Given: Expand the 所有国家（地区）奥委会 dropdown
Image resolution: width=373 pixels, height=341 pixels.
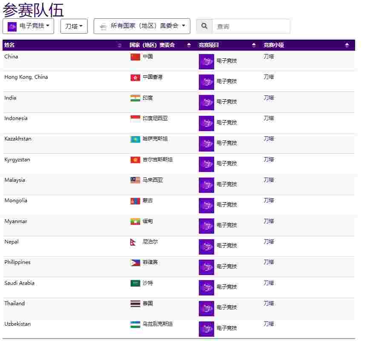Looking at the screenshot, I should pos(142,26).
